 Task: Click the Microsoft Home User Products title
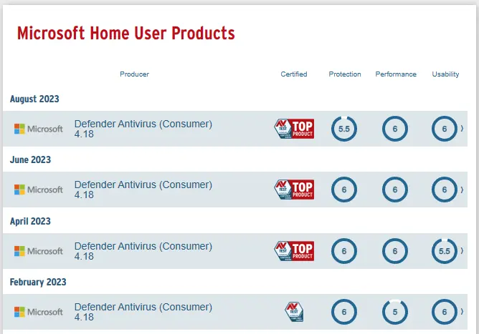(x=126, y=33)
